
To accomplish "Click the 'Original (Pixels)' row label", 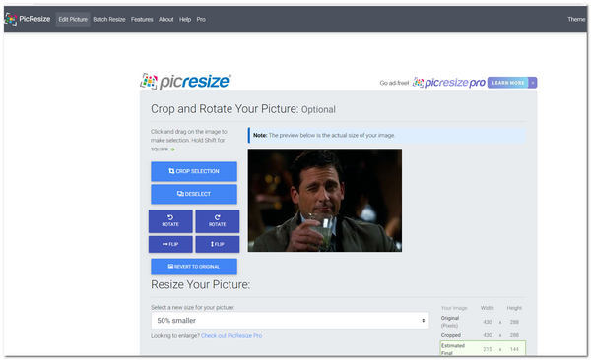I will (x=450, y=322).
